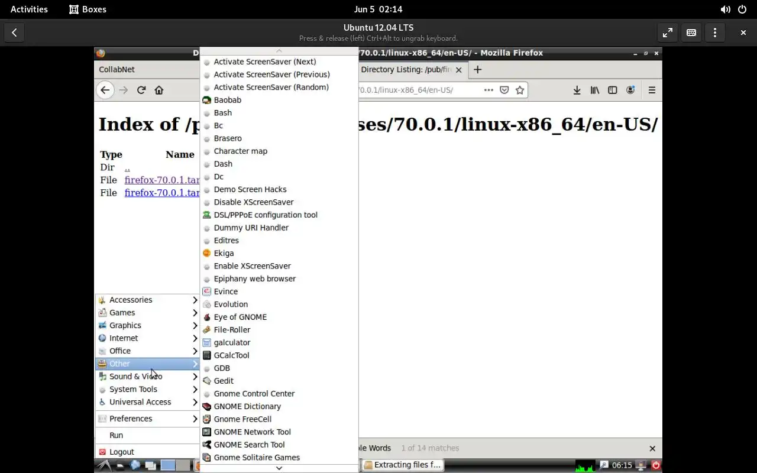Expand the Games submenu
The width and height of the screenshot is (757, 473).
click(x=148, y=313)
